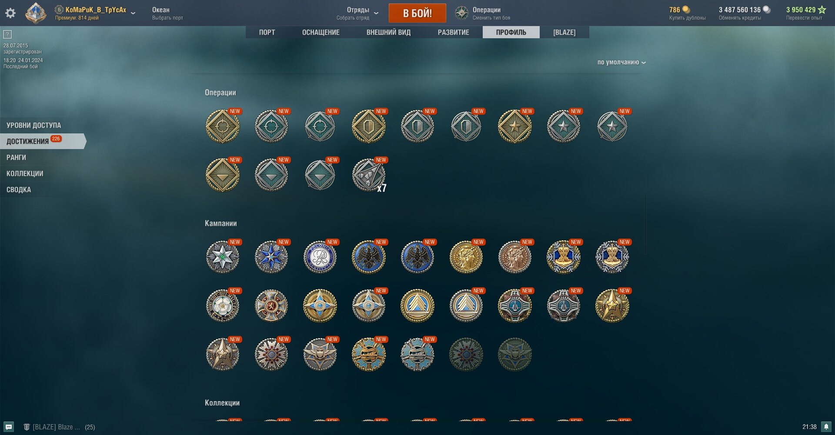Switch to the ПОРТ tab

pyautogui.click(x=267, y=32)
